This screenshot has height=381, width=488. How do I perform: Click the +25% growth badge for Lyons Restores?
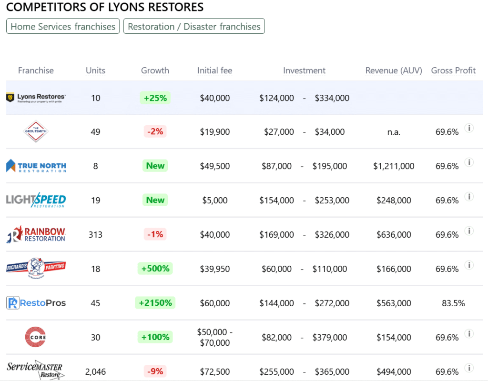point(155,98)
